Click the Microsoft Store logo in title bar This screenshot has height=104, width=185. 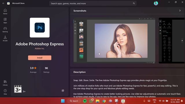pyautogui.click(x=8, y=3)
